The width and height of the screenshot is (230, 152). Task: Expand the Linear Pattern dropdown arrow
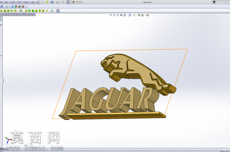pos(23,11)
